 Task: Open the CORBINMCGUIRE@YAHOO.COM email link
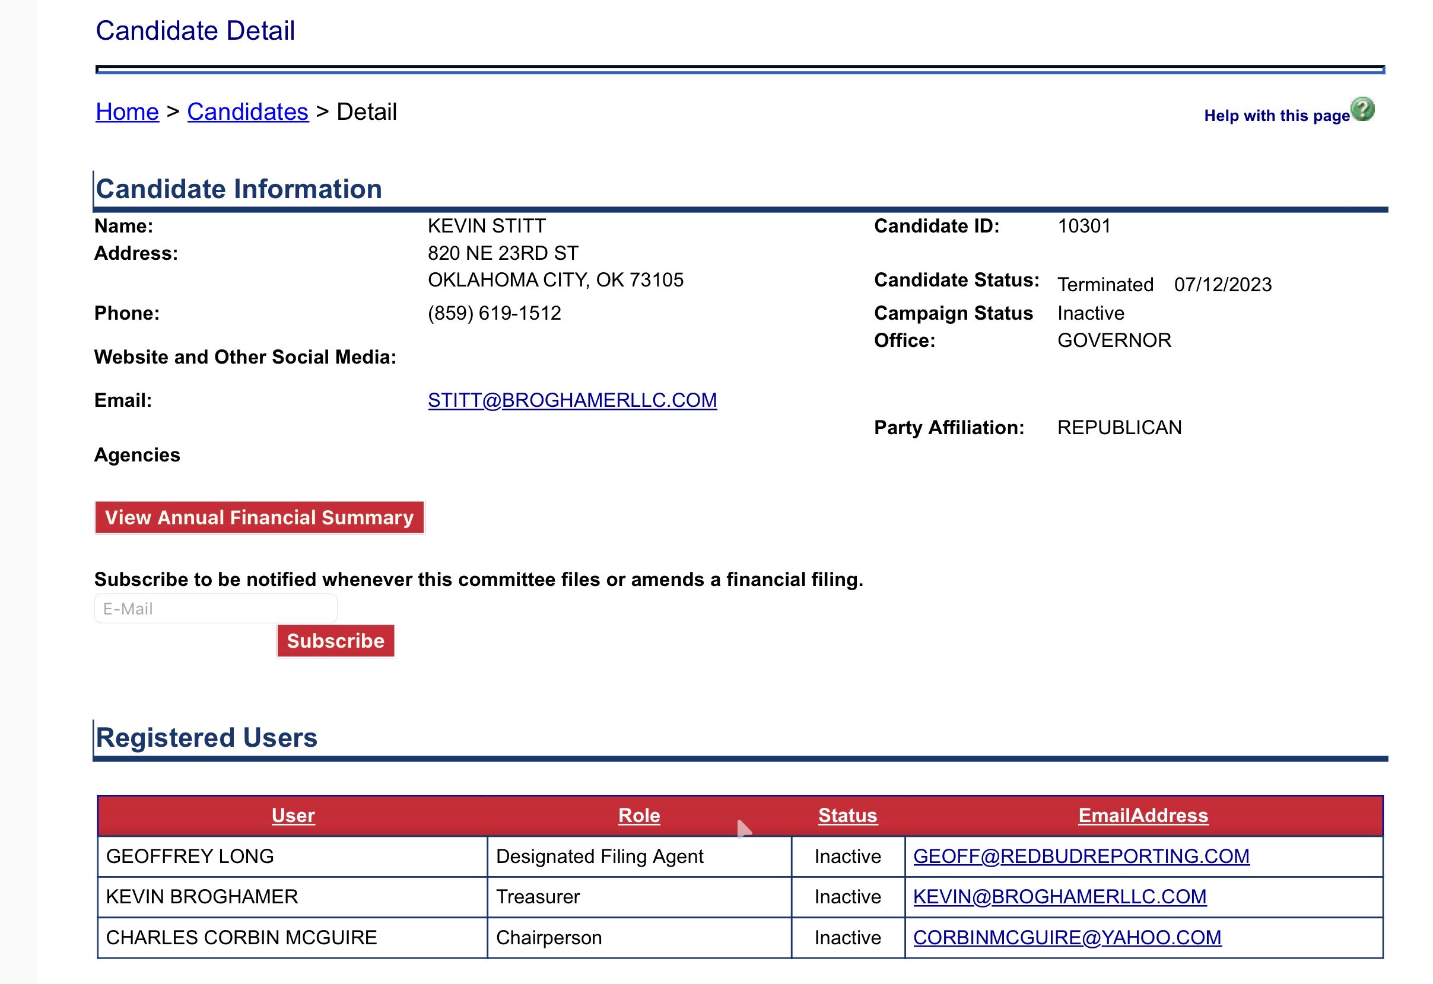click(1067, 937)
